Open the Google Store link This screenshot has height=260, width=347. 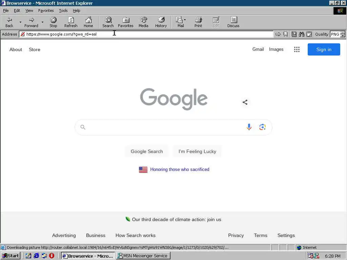pos(35,49)
